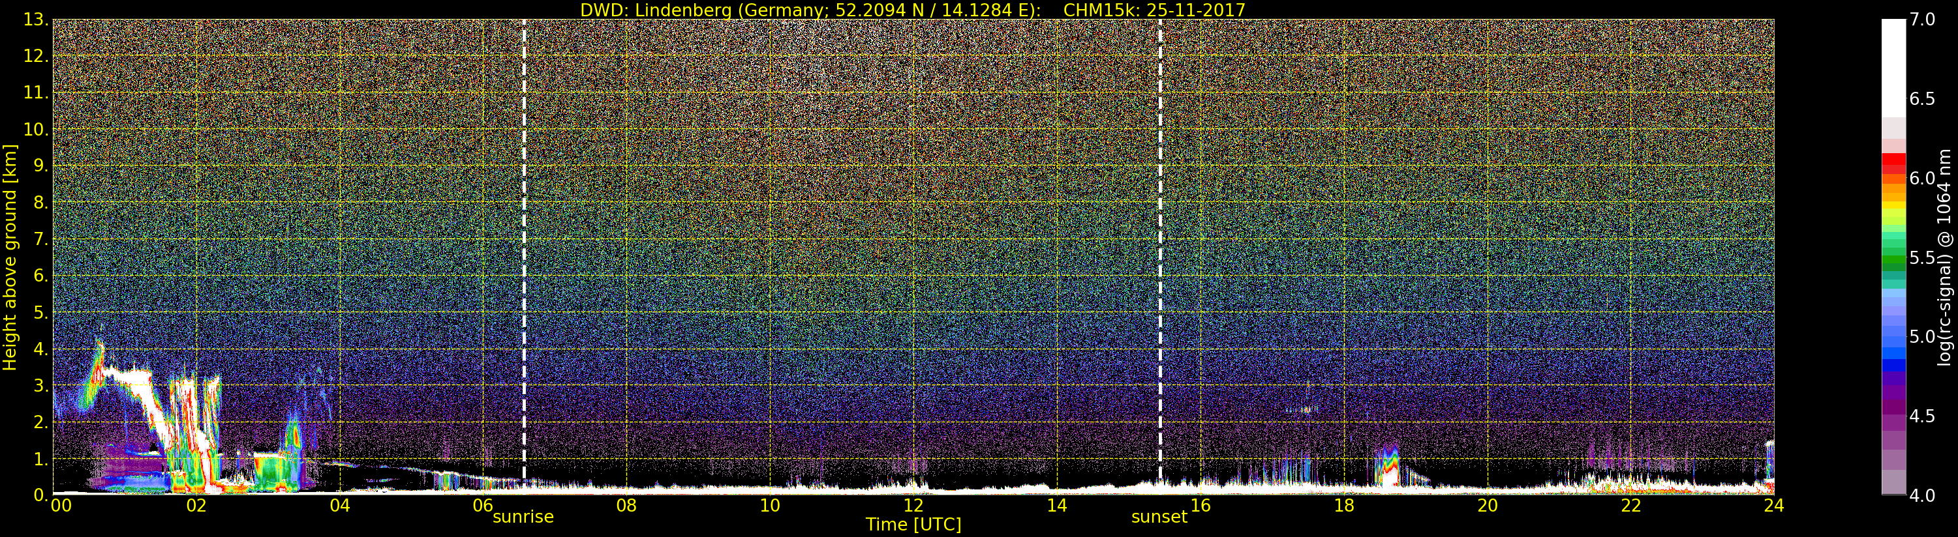Select the '8.' tick on the height axis
1958x537 pixels.
tap(41, 202)
